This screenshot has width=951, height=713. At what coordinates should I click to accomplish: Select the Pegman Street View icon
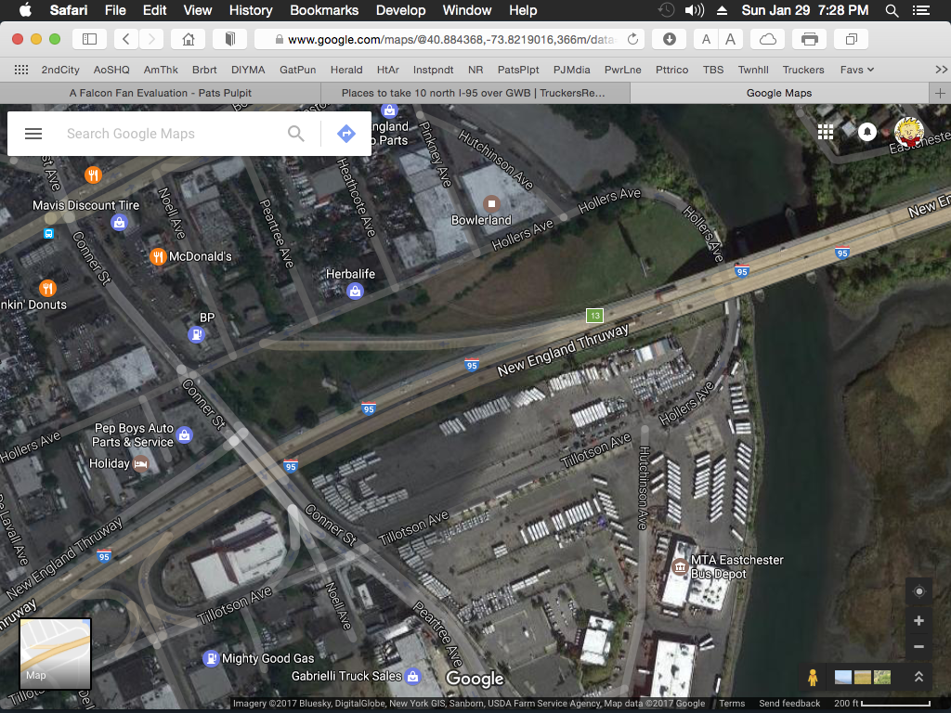point(813,678)
